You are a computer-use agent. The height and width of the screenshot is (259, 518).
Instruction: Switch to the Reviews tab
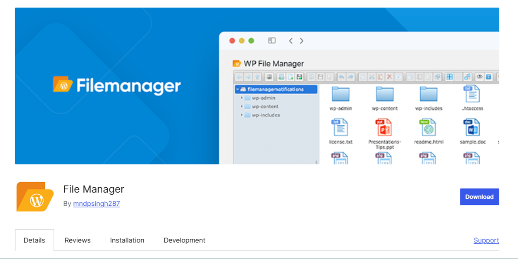tap(77, 240)
